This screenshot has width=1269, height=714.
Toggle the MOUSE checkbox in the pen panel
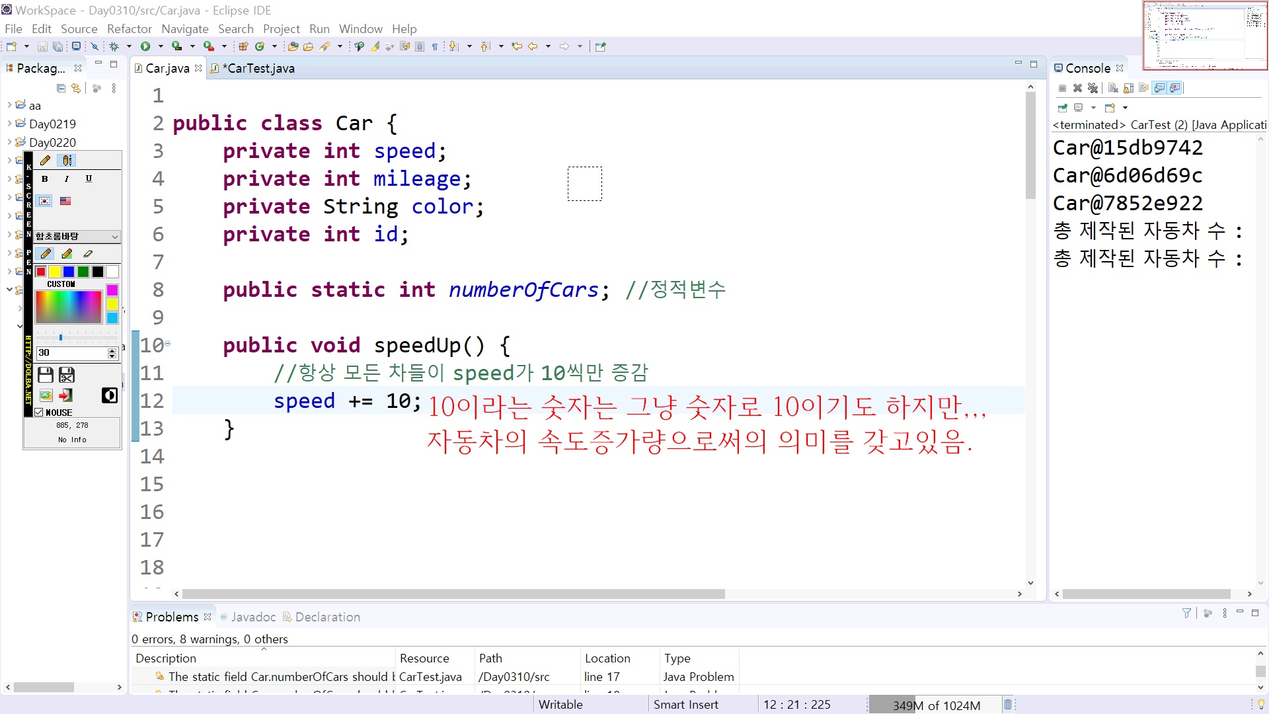point(39,413)
